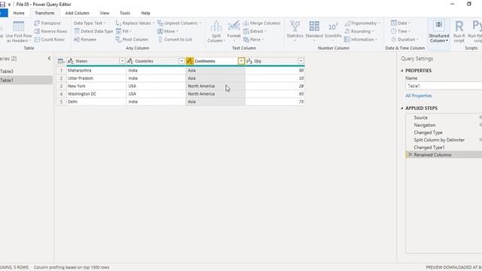482x271 pixels.
Task: Click the Qty column type icon
Action: (x=249, y=61)
